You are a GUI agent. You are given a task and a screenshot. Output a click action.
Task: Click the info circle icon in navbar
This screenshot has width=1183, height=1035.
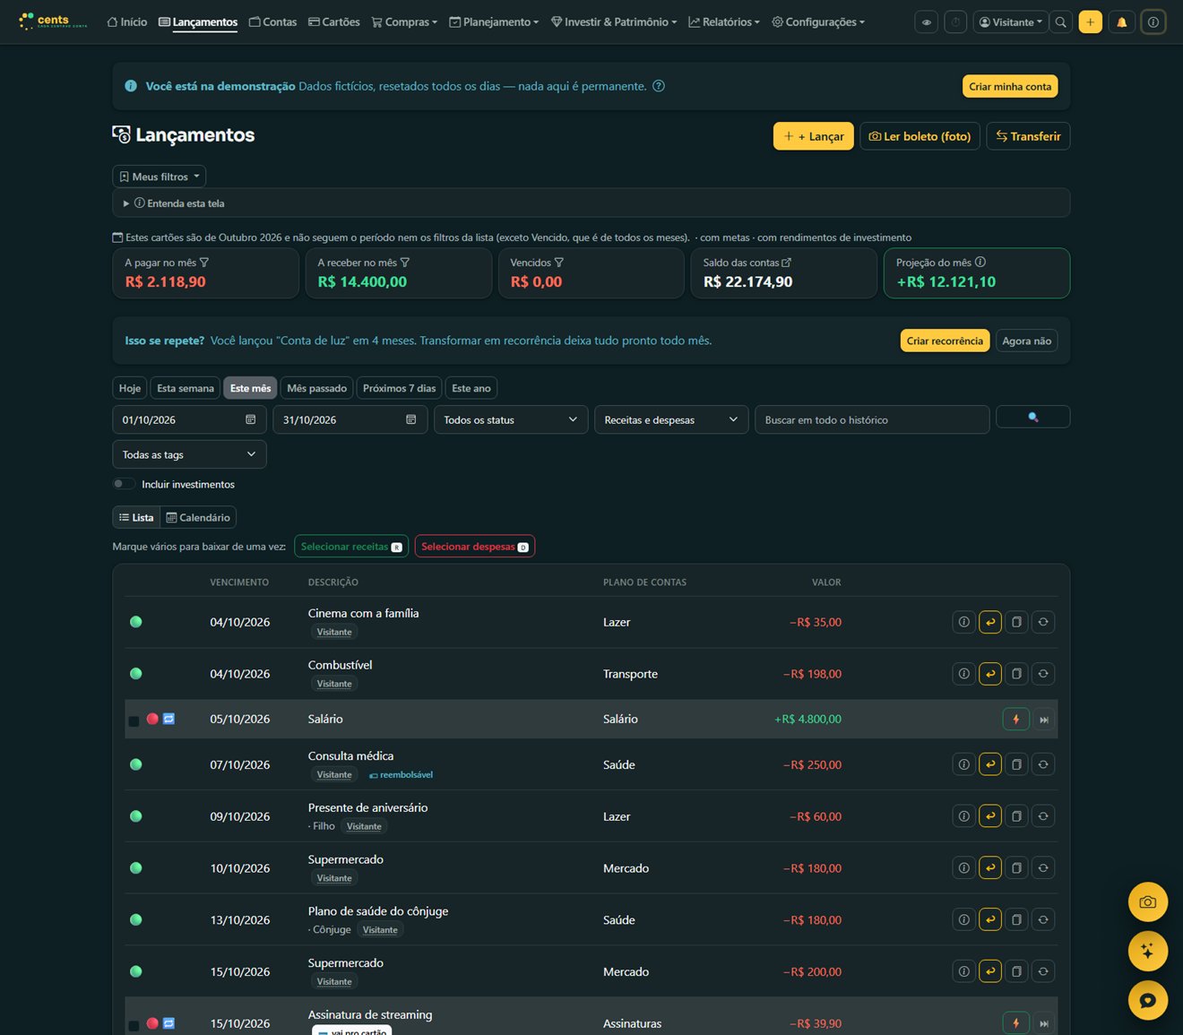tap(1153, 22)
